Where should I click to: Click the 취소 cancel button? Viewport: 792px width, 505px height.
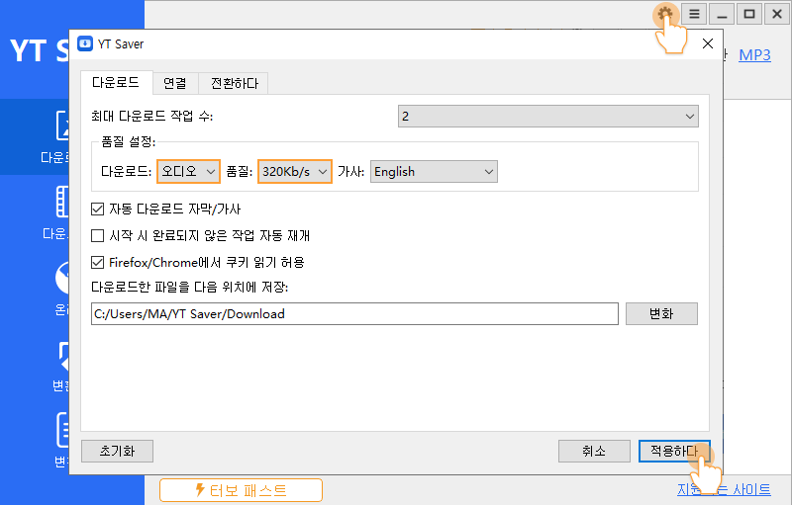(x=594, y=451)
